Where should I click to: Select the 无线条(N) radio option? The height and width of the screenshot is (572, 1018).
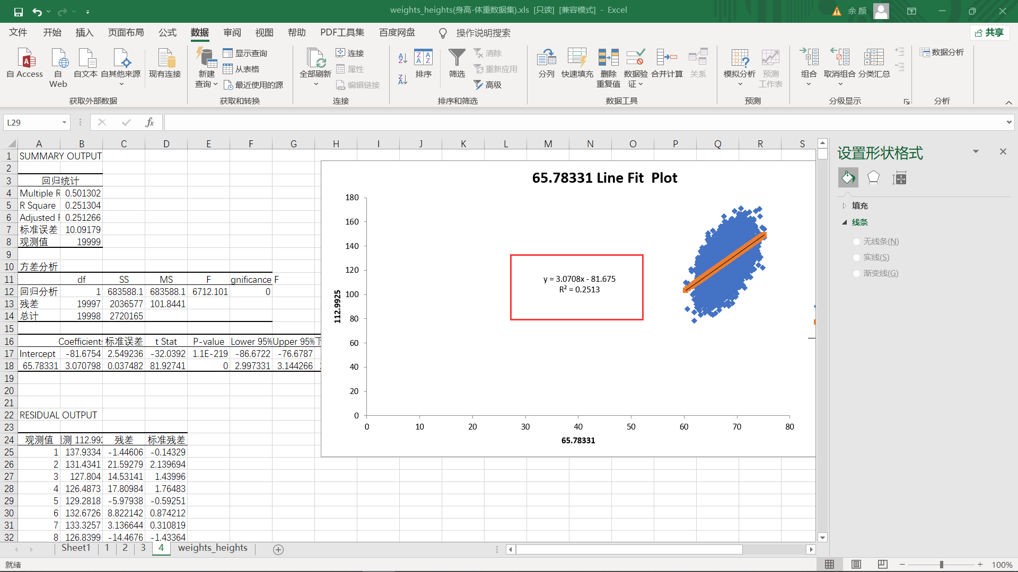click(856, 242)
